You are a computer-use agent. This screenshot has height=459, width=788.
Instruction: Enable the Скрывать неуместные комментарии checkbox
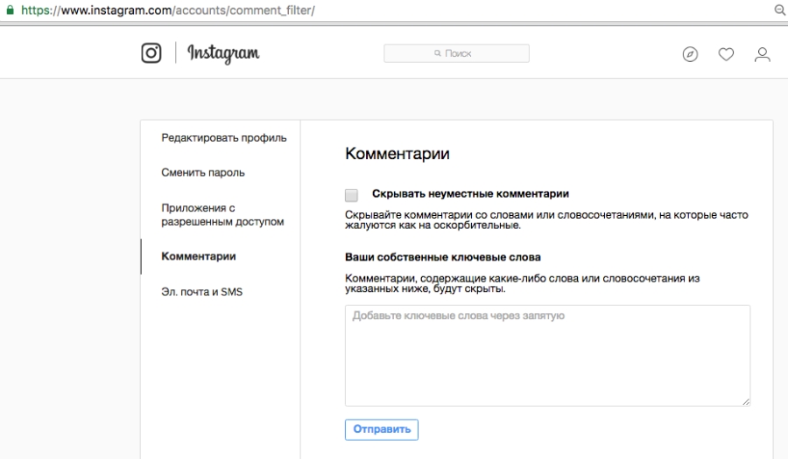tap(351, 195)
